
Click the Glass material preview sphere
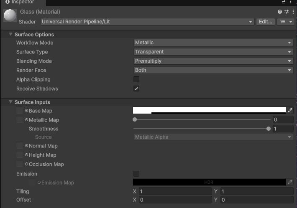(9, 16)
